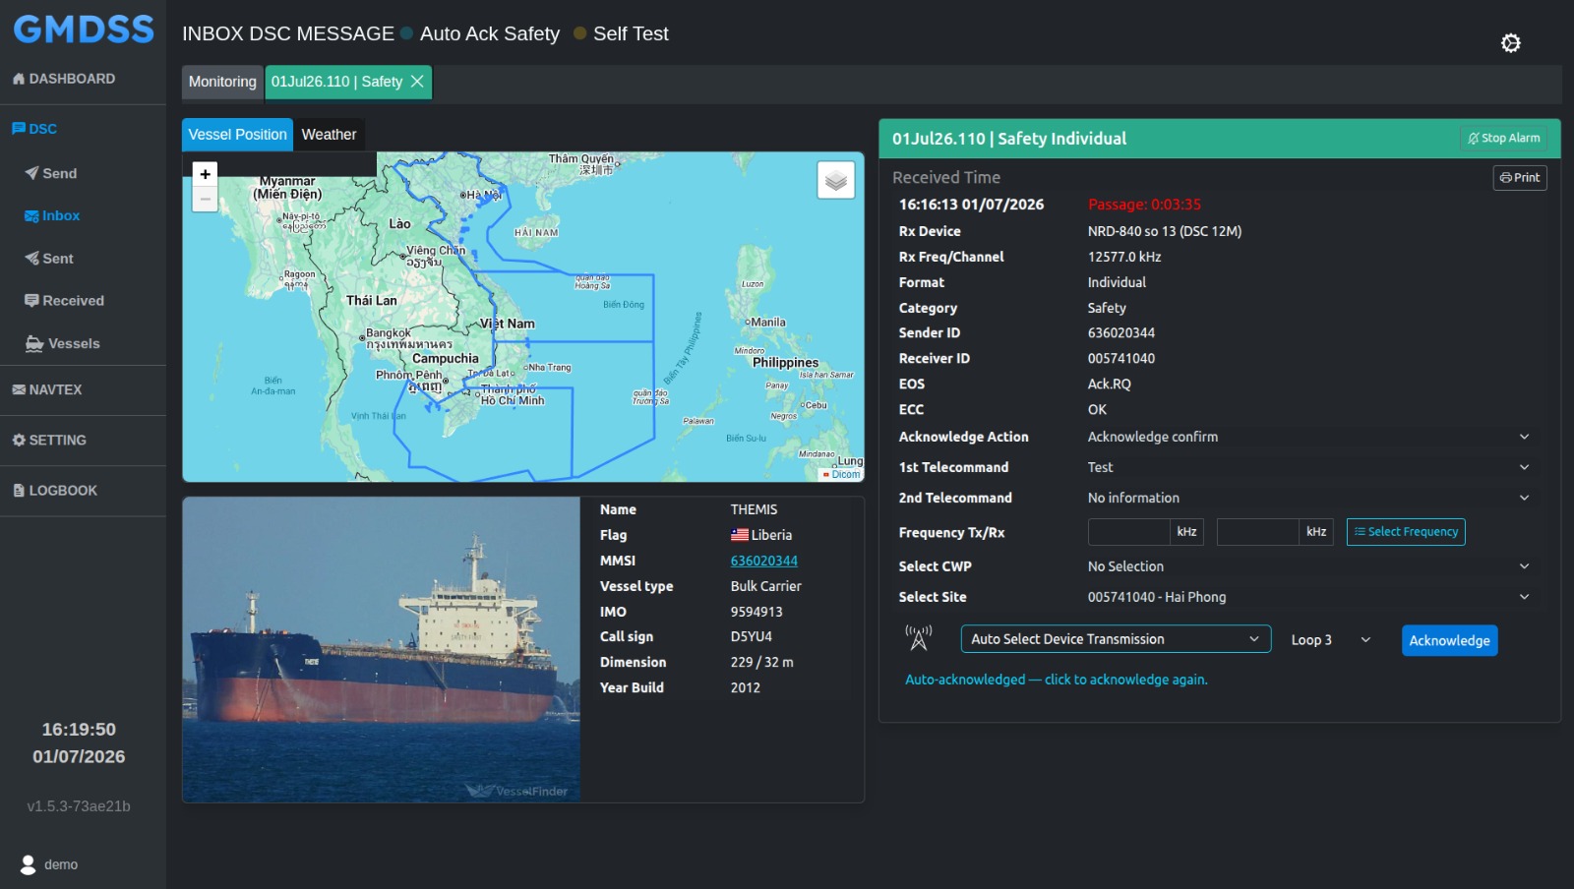Open the MMSI 636020344 link
The width and height of the screenshot is (1574, 889).
tap(763, 561)
